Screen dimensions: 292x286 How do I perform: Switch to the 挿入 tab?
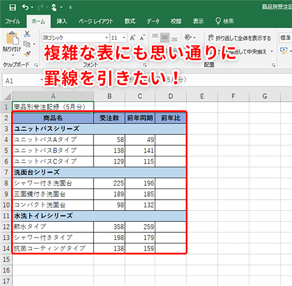(x=62, y=21)
